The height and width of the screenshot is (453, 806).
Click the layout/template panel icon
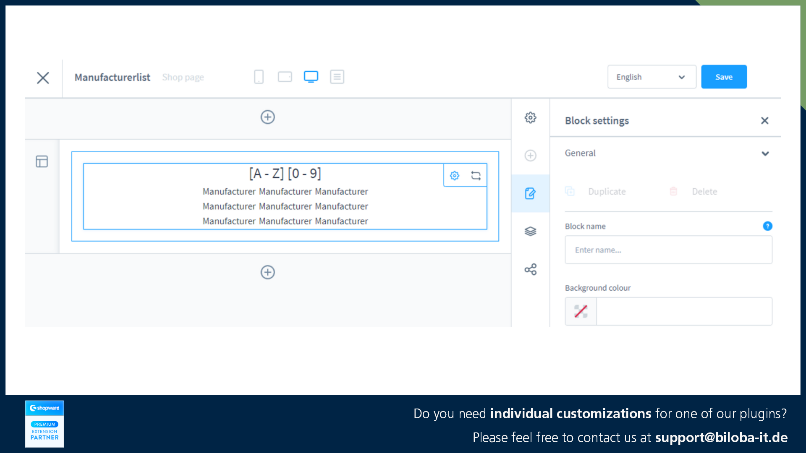tap(42, 161)
